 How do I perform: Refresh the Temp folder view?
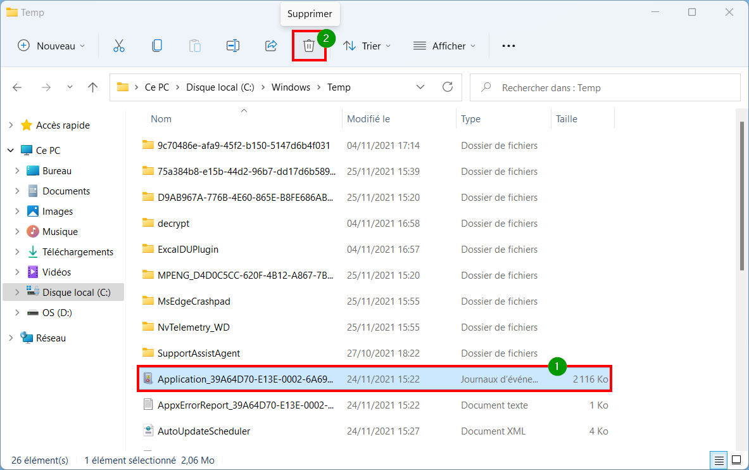[x=448, y=87]
